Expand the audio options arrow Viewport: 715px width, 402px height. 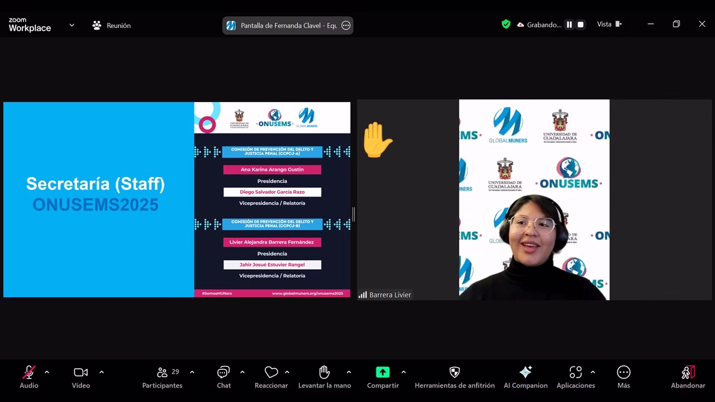pos(47,372)
